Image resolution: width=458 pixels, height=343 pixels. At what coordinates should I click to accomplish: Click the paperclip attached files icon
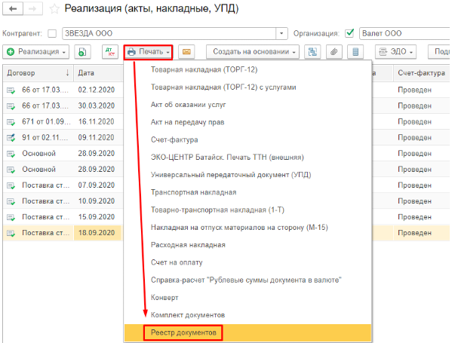(333, 52)
